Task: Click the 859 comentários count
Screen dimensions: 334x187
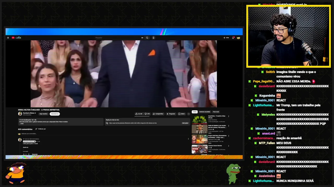Action: [x=25, y=129]
